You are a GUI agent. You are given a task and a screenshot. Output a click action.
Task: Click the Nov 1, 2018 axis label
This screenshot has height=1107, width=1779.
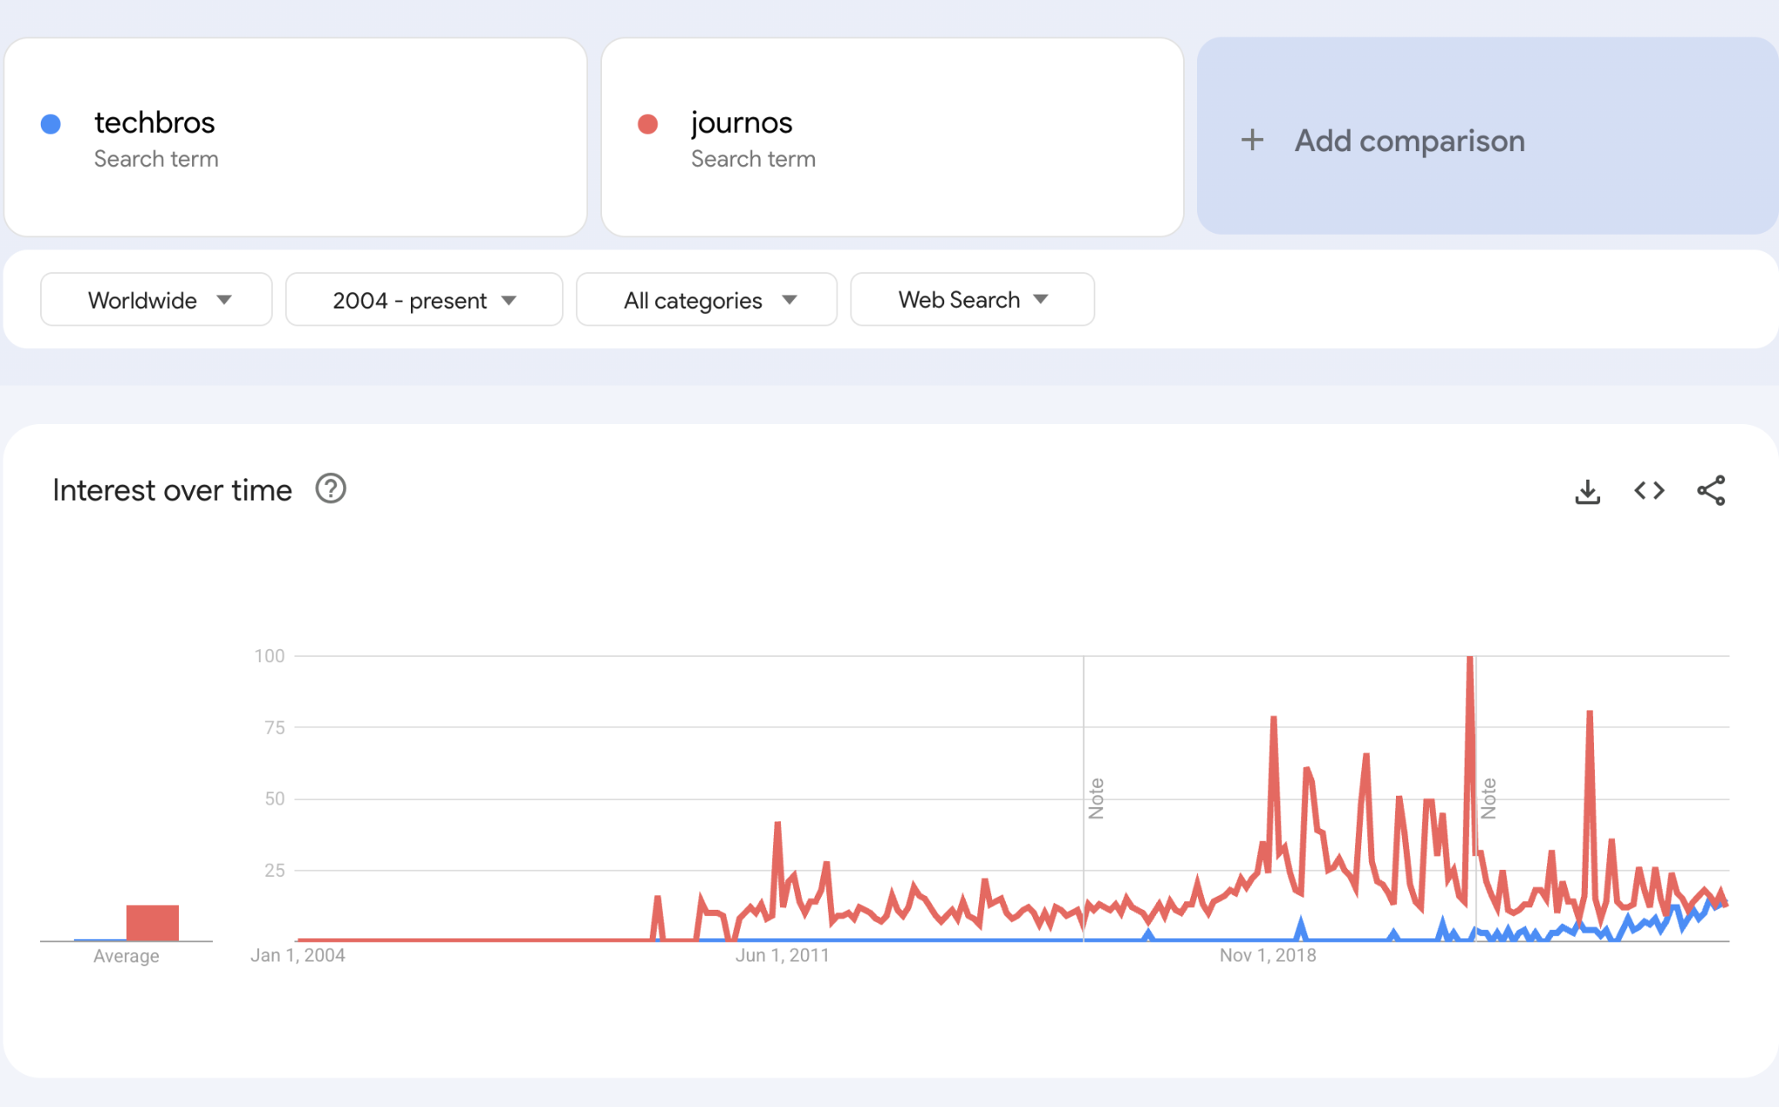1267,955
